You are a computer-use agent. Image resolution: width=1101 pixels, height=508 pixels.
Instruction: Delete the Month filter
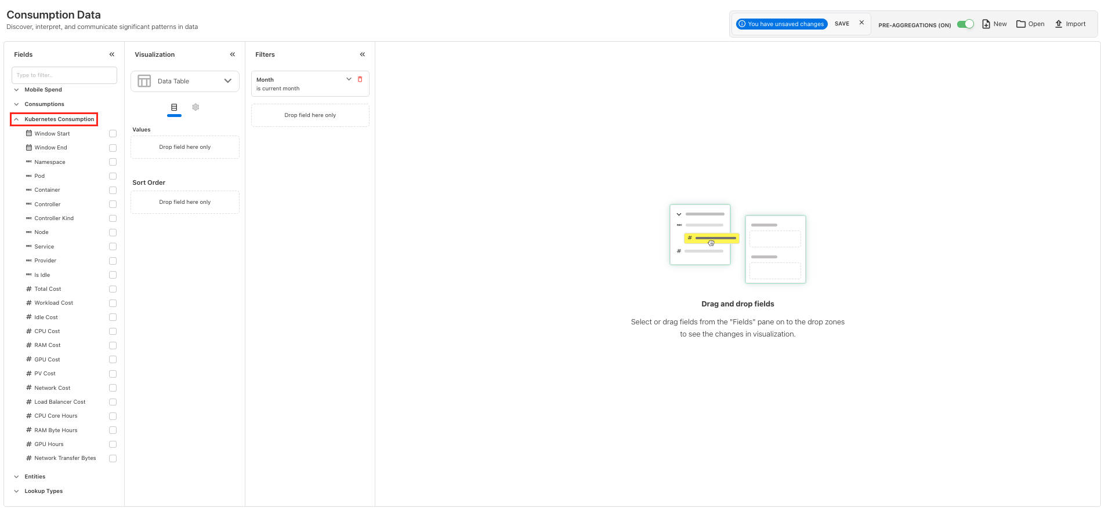[x=360, y=79]
